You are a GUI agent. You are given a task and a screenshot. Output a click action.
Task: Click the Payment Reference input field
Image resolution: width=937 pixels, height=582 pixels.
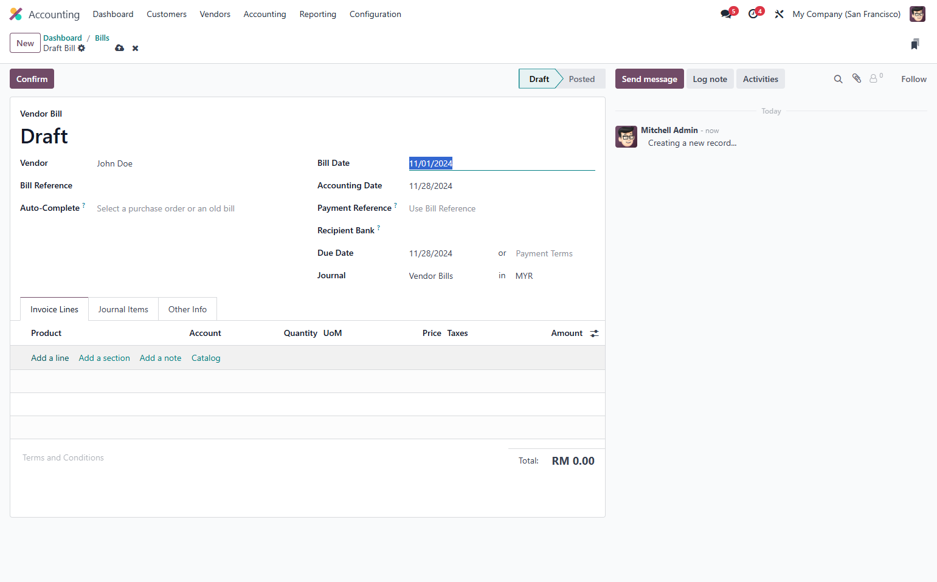[x=502, y=208]
